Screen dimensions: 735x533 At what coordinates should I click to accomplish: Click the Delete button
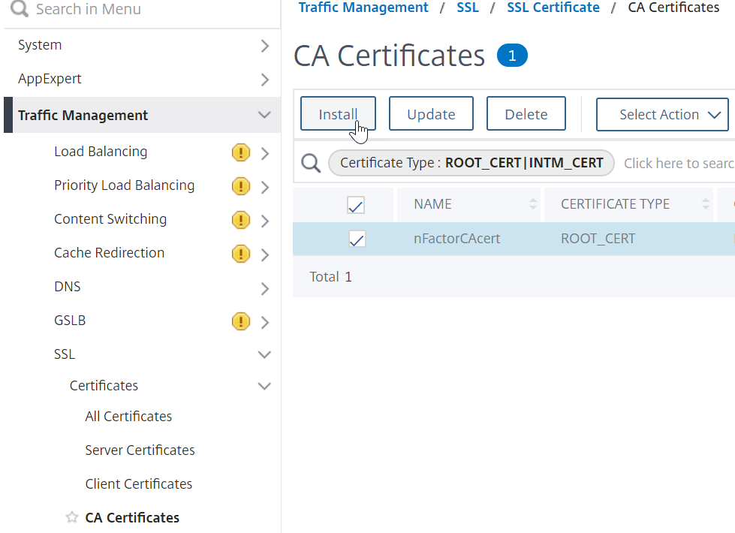pyautogui.click(x=526, y=113)
